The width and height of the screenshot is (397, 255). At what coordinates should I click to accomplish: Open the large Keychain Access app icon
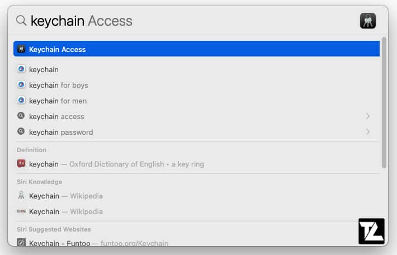[367, 21]
